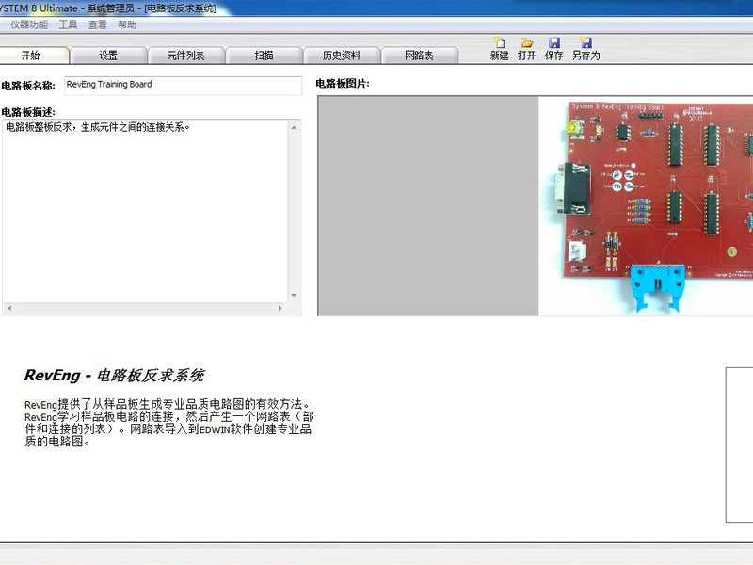This screenshot has width=753, height=565.
Task: Open the 仪器功能 menu
Action: (29, 24)
